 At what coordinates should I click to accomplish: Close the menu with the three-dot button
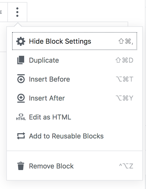[17, 12]
